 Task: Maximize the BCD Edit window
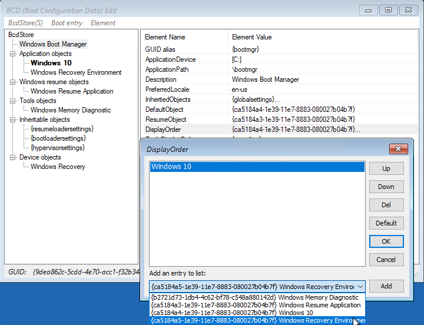coord(388,10)
